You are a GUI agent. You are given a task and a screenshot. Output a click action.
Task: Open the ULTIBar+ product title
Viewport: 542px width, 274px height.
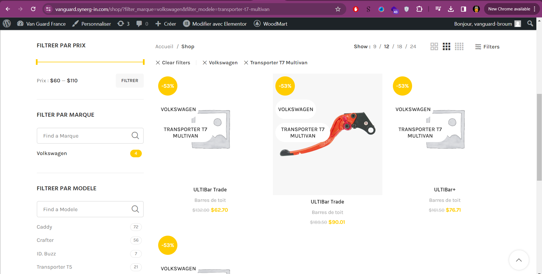(445, 190)
